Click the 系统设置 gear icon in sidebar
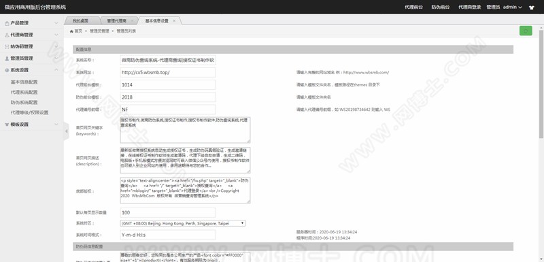The height and width of the screenshot is (262, 544). point(7,70)
